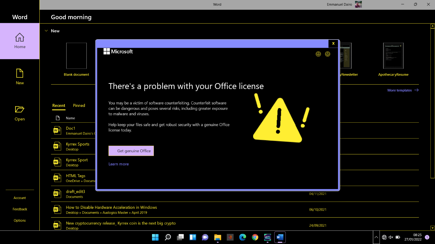The height and width of the screenshot is (244, 435).
Task: Click the Open folder icon in the sidebar
Action: (20, 109)
